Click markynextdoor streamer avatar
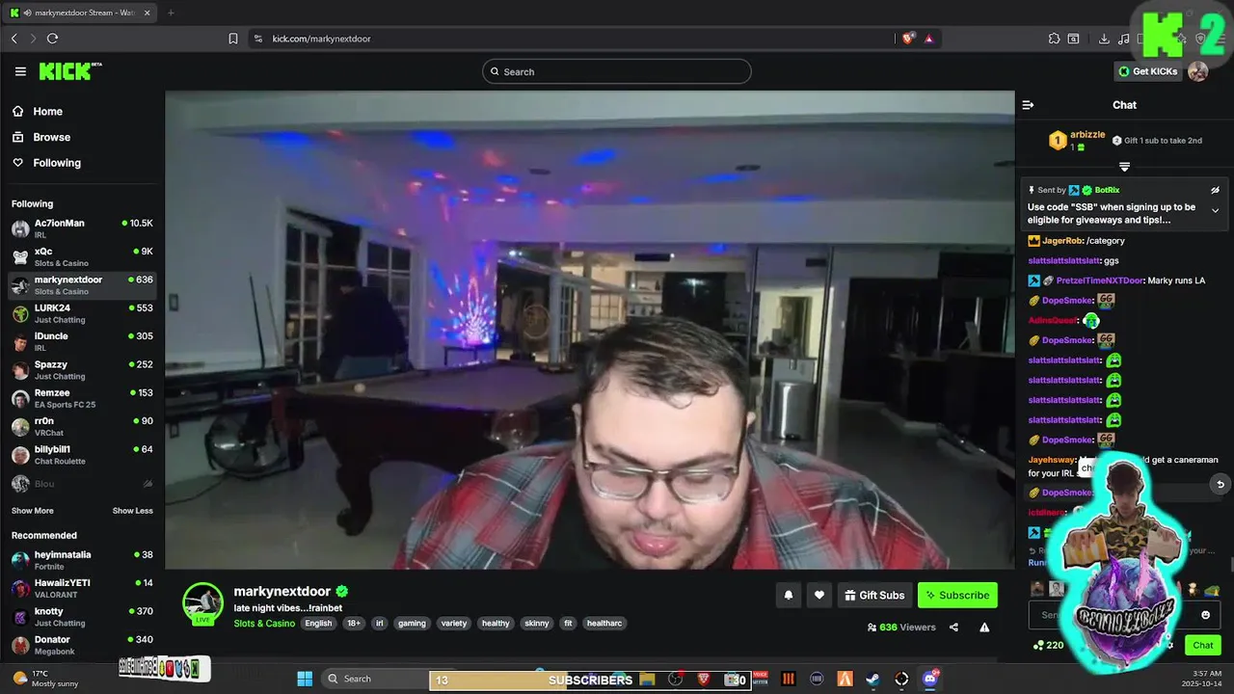Image resolution: width=1234 pixels, height=694 pixels. (202, 602)
